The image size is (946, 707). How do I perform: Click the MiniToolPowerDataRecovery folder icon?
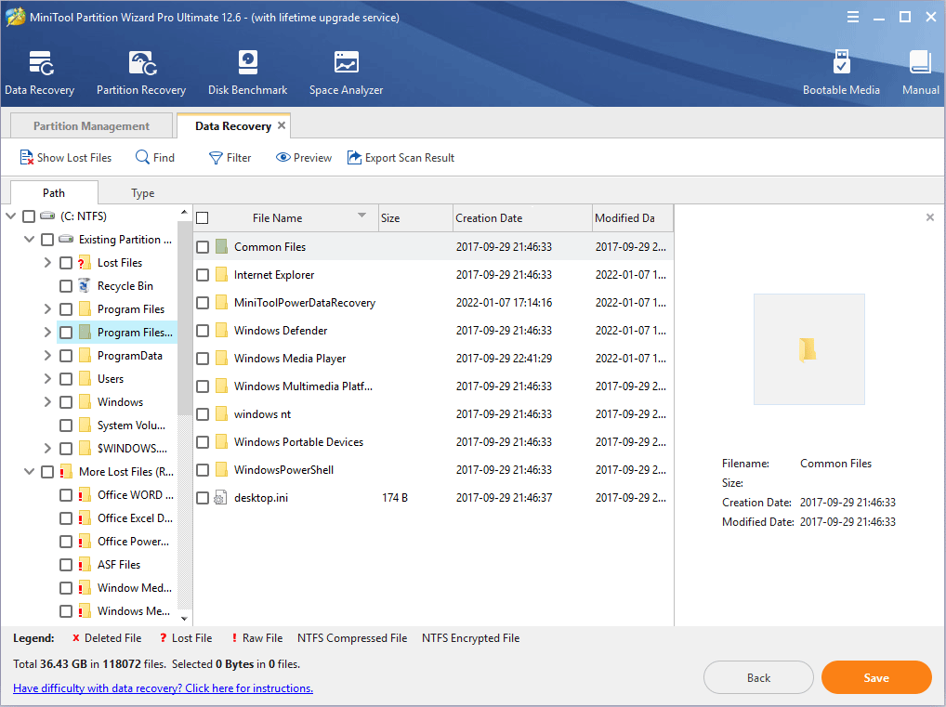coord(221,302)
